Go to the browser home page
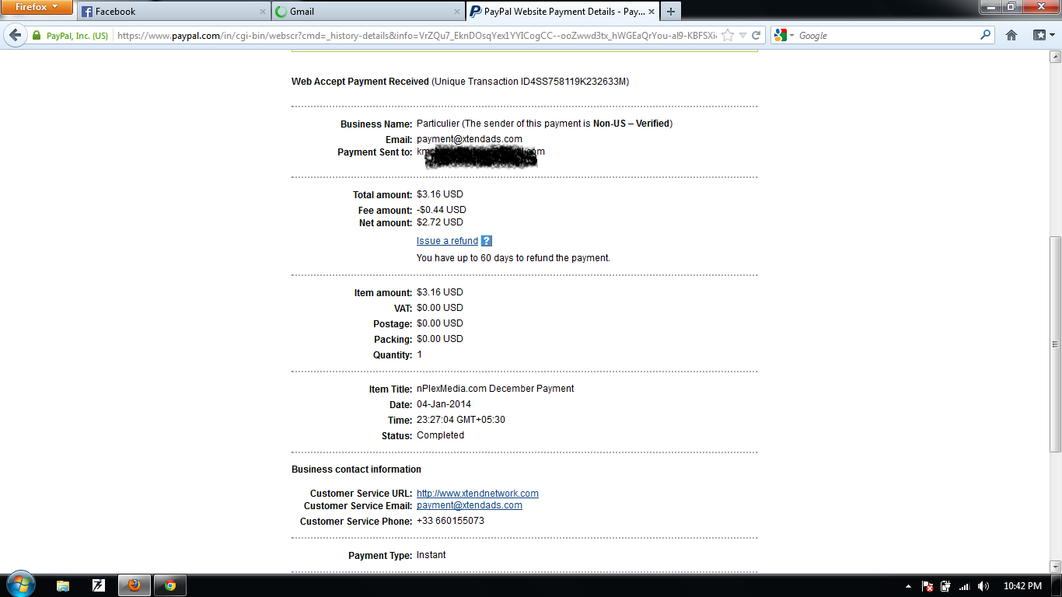 click(1011, 35)
